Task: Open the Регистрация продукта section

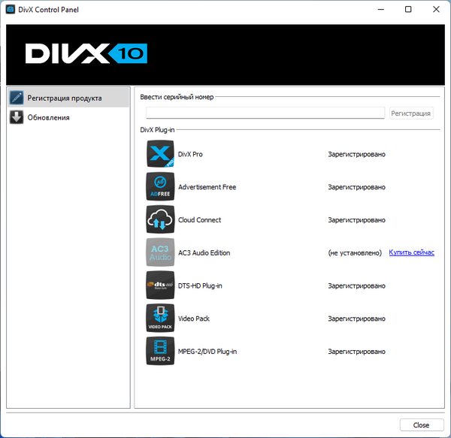Action: click(x=64, y=98)
